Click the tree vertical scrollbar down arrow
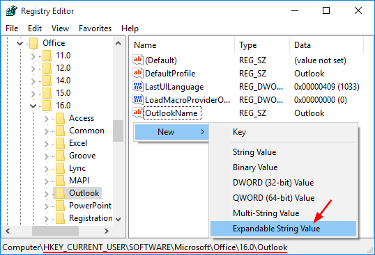The image size is (375, 255). coord(118,220)
